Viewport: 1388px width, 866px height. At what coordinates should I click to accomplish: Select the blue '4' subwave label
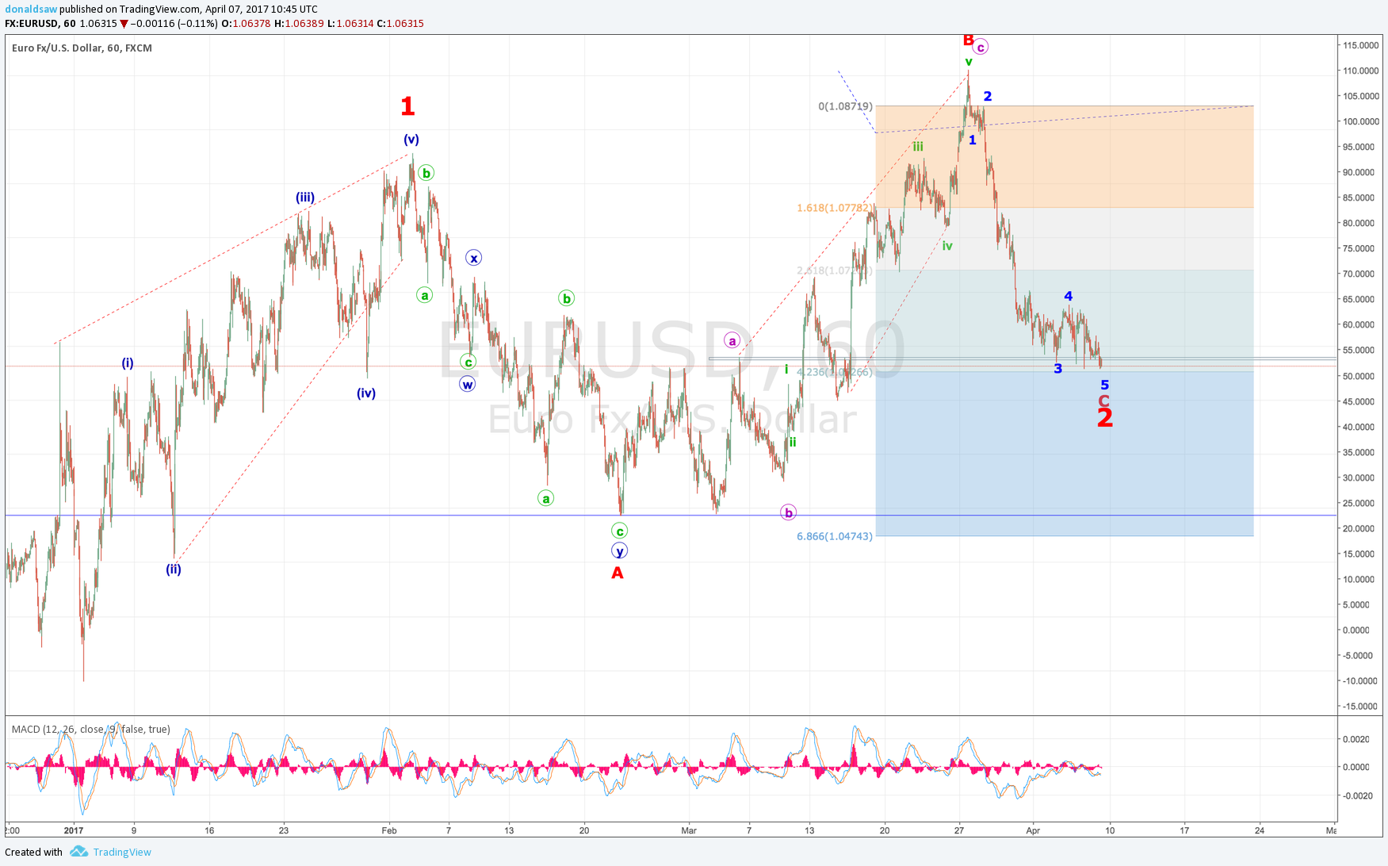pyautogui.click(x=1068, y=296)
